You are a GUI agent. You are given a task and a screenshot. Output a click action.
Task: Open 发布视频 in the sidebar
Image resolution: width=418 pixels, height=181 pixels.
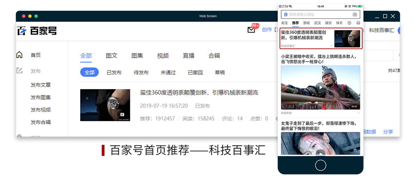coord(41,110)
